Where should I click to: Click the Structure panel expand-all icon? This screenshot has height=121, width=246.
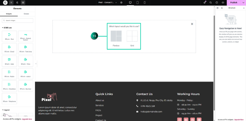(x=222, y=8)
